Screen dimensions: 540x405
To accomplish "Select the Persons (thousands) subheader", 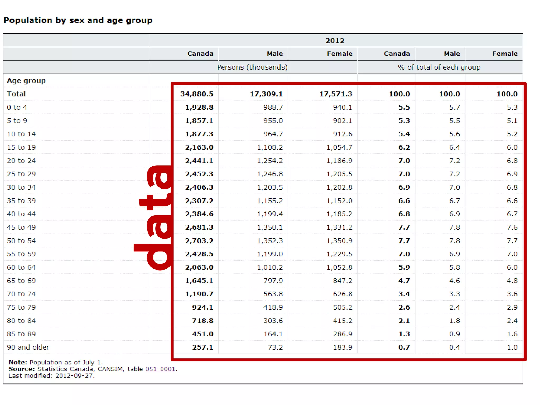I will point(252,67).
